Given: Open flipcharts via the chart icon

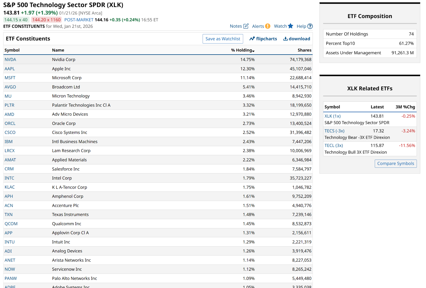Looking at the screenshot, I should [x=252, y=39].
